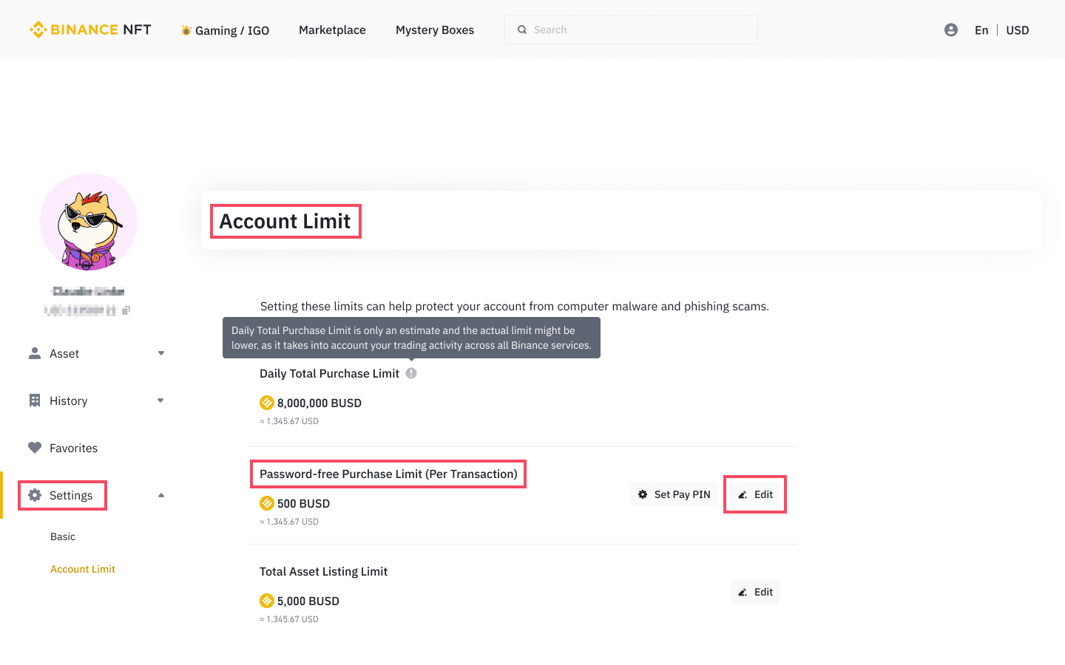This screenshot has width=1065, height=665.
Task: Click the info icon beside Daily Total Purchase Limit
Action: 411,373
